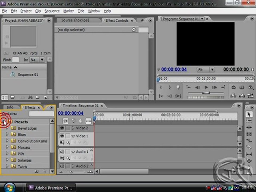The width and height of the screenshot is (256, 192).
Task: Click the Step Forward frame button
Action: point(214,87)
